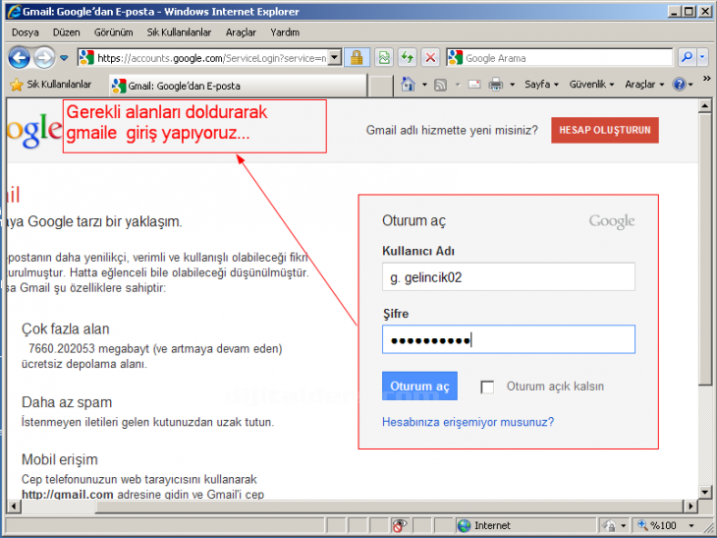717x538 pixels.
Task: Open the Sayfa dropdown menu
Action: [541, 85]
